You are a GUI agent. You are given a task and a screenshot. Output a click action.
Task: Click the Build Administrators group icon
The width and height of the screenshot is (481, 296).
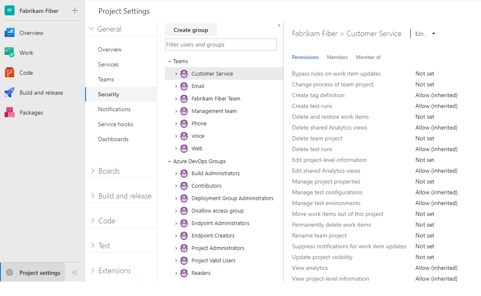(x=184, y=173)
